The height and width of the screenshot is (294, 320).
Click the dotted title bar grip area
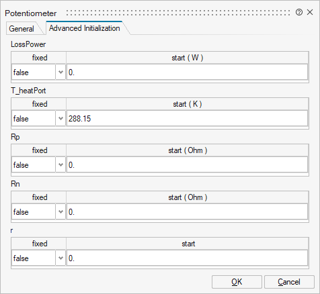pyautogui.click(x=178, y=13)
